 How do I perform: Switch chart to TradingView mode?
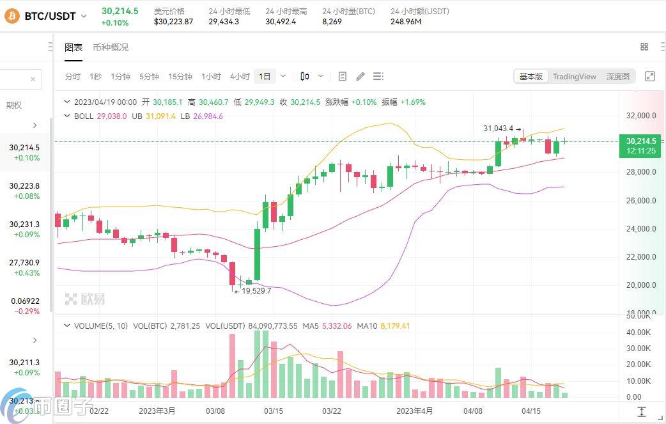[574, 77]
